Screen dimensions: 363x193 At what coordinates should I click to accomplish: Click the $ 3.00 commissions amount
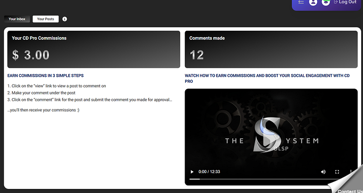(x=31, y=55)
